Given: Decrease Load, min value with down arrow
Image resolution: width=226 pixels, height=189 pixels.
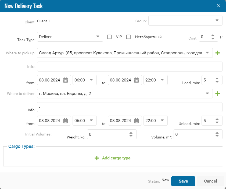Looking at the screenshot, I should 217,82.
